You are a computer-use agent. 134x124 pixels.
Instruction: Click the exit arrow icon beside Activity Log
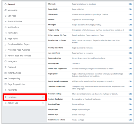coord(42,103)
